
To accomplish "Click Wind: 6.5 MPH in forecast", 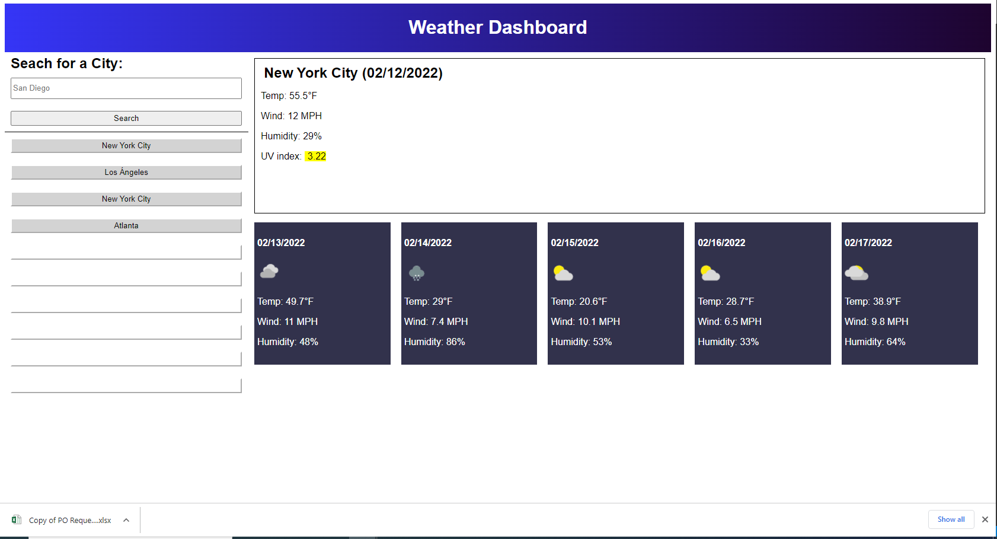I will click(730, 321).
